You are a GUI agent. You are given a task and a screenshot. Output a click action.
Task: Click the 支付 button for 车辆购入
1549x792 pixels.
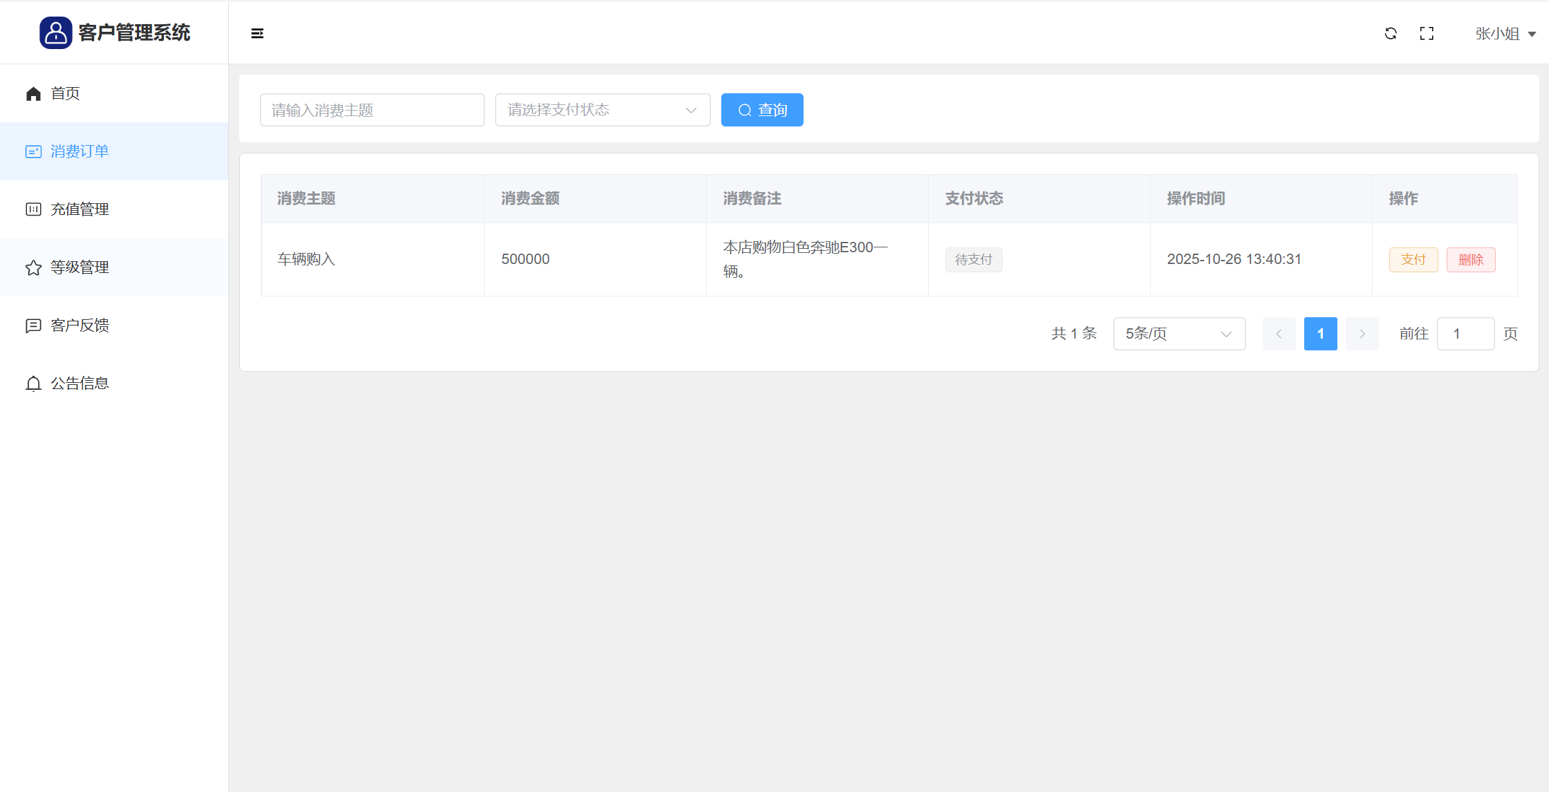click(x=1413, y=260)
